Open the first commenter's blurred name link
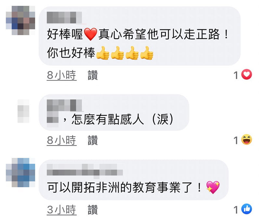260x221 pixels. point(64,18)
